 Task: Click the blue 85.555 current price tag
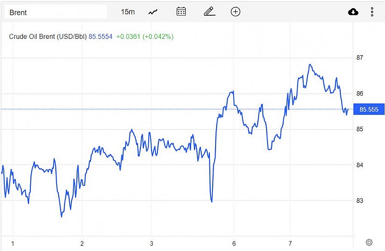pos(369,109)
